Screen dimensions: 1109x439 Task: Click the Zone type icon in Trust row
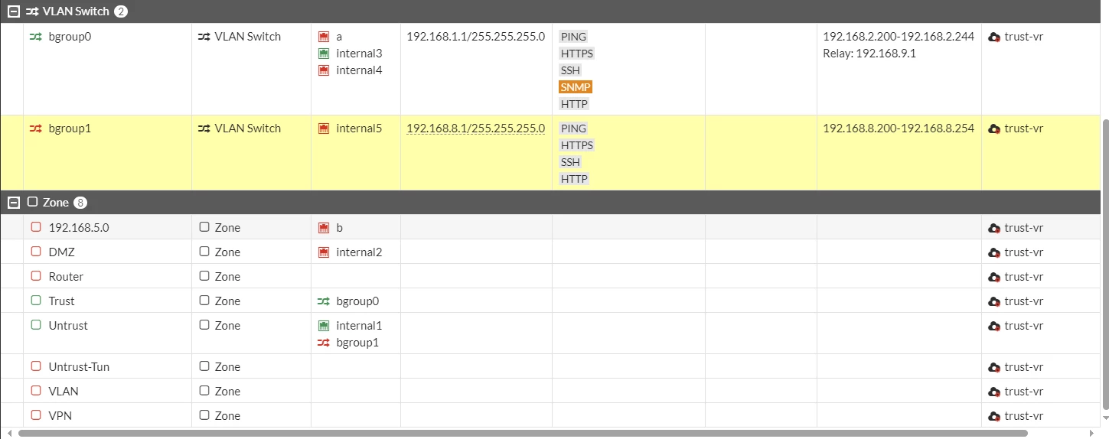(x=204, y=301)
